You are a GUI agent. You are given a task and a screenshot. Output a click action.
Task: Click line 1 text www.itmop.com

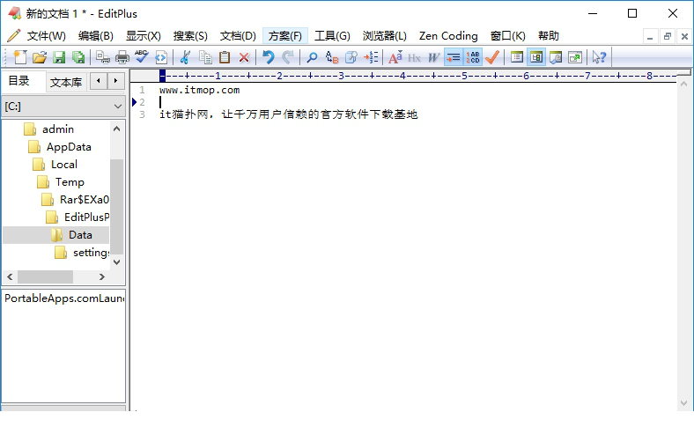(200, 91)
